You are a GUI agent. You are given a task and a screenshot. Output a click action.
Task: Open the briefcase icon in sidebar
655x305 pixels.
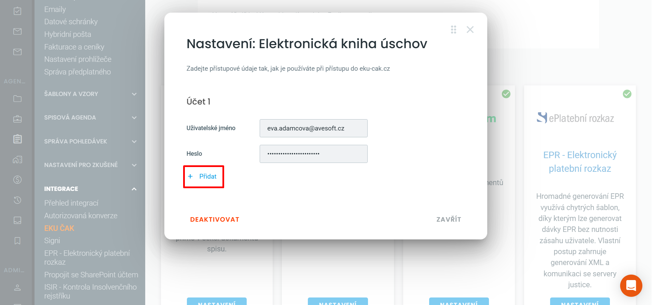[x=17, y=119]
